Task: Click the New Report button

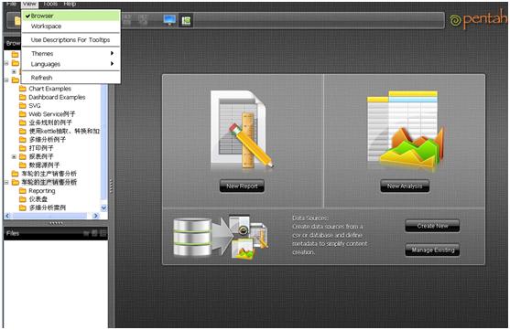Action: [242, 186]
